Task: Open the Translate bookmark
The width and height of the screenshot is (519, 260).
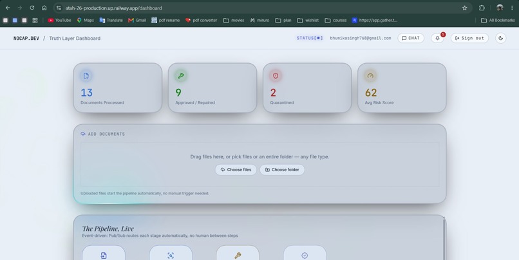Action: (x=111, y=20)
